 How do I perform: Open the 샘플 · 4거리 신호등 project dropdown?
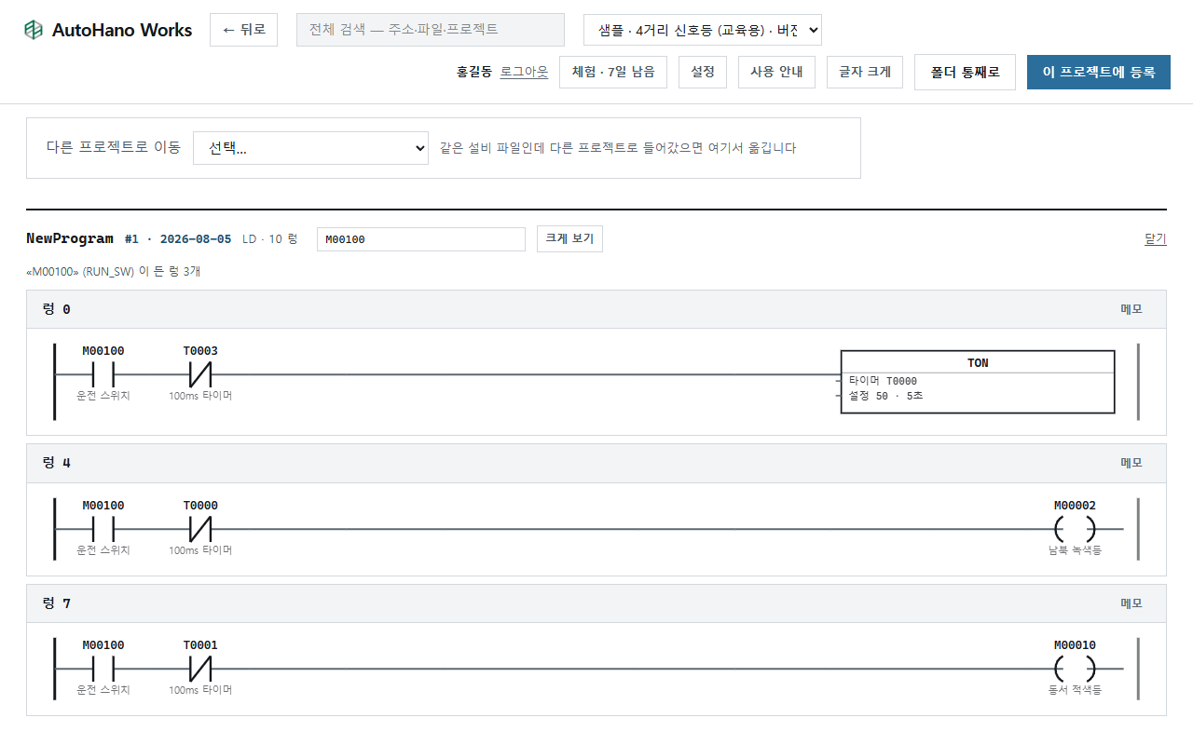[x=703, y=30]
